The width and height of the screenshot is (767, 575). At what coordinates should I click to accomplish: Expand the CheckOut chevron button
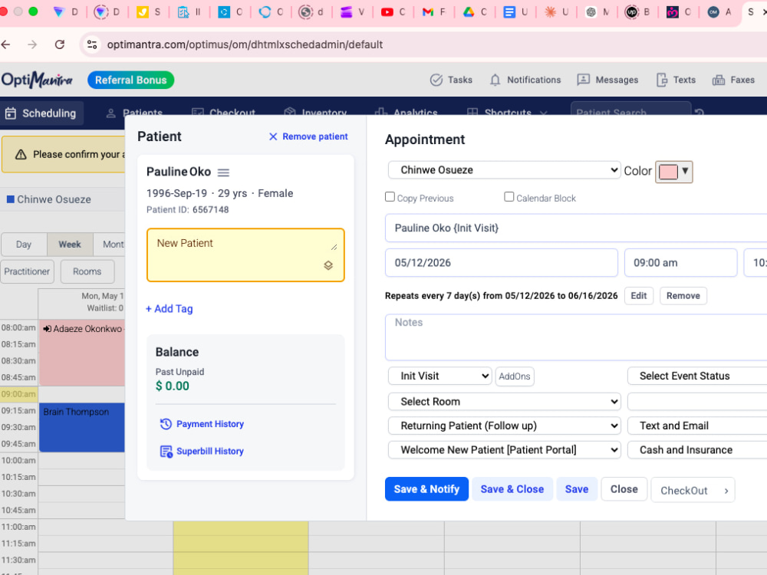pyautogui.click(x=726, y=491)
